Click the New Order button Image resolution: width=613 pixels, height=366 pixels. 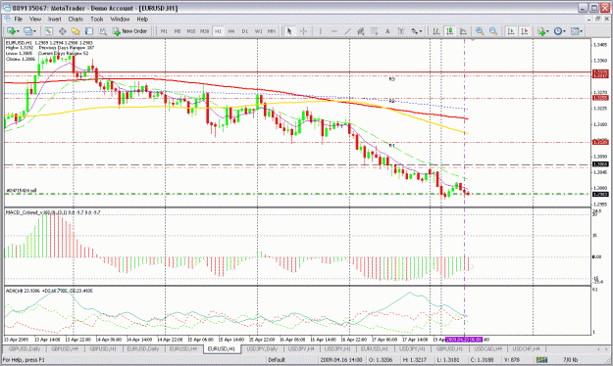(129, 31)
